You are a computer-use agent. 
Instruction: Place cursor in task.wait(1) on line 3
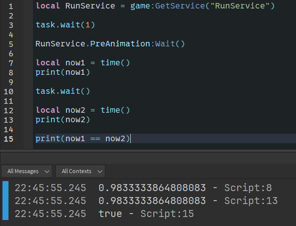tap(65, 25)
